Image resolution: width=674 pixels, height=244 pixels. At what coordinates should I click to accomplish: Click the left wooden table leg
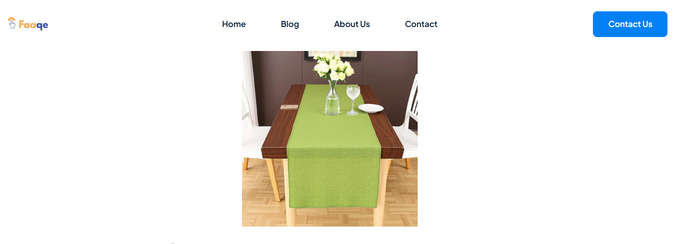[274, 180]
